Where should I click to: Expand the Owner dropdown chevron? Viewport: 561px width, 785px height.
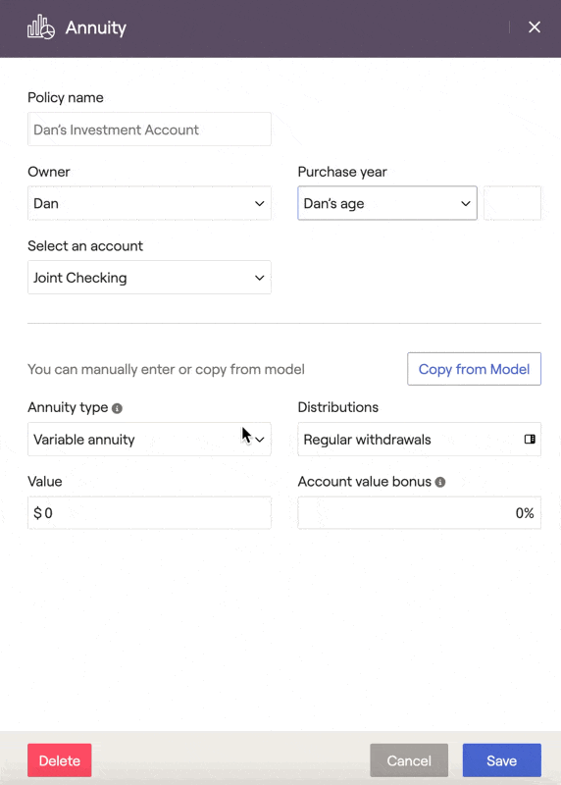[x=259, y=203]
